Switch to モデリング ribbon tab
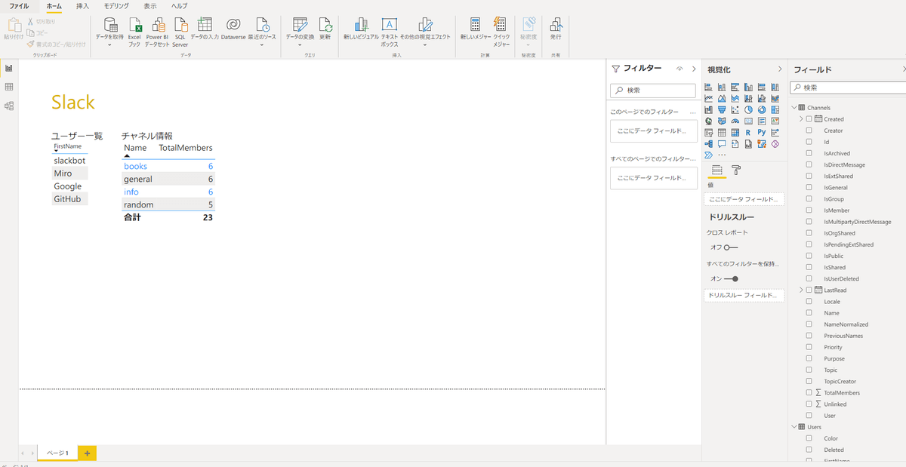This screenshot has width=906, height=467. tap(116, 6)
